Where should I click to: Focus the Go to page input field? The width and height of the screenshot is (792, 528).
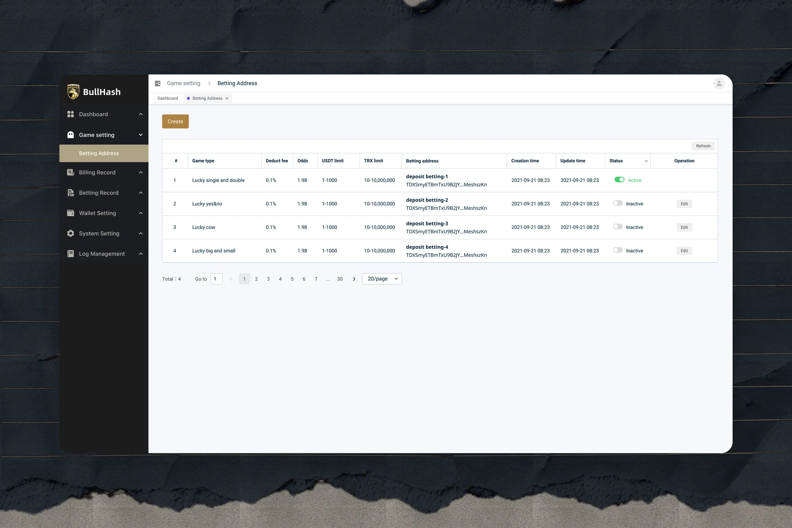click(x=217, y=279)
